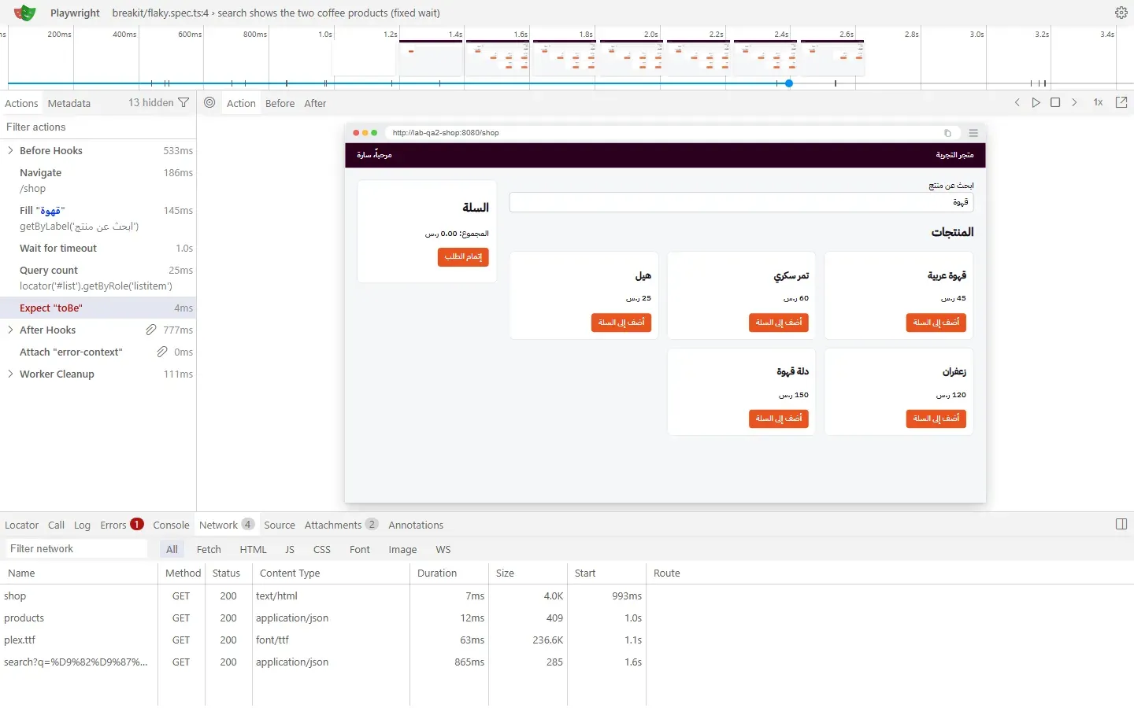
Task: Stop the trace playback
Action: [x=1055, y=102]
